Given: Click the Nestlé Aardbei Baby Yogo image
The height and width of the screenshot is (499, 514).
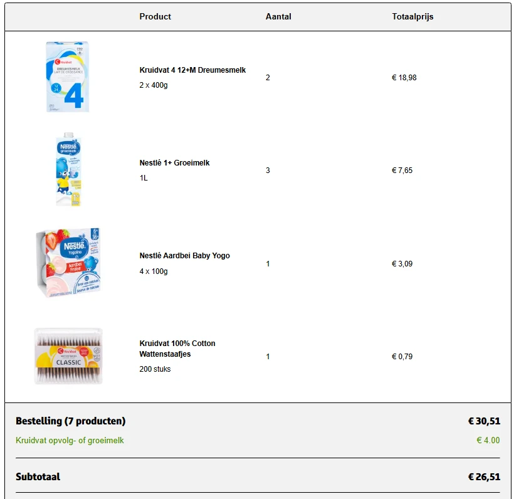Looking at the screenshot, I should (x=68, y=263).
